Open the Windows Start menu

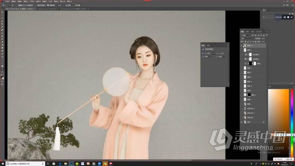click(x=3, y=163)
